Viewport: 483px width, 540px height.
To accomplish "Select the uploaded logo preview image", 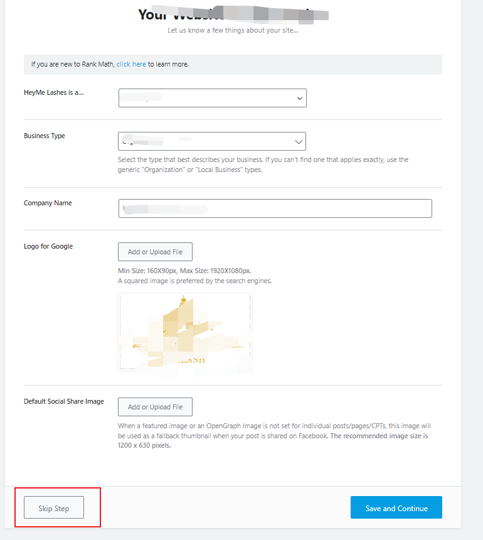I will (184, 332).
